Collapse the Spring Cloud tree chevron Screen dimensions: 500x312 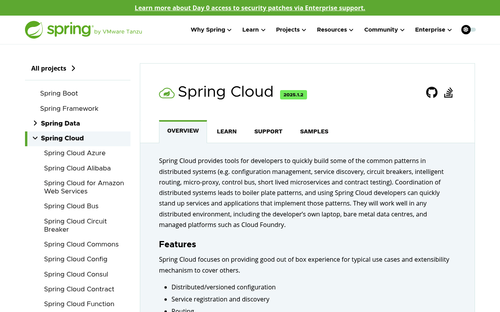(35, 138)
